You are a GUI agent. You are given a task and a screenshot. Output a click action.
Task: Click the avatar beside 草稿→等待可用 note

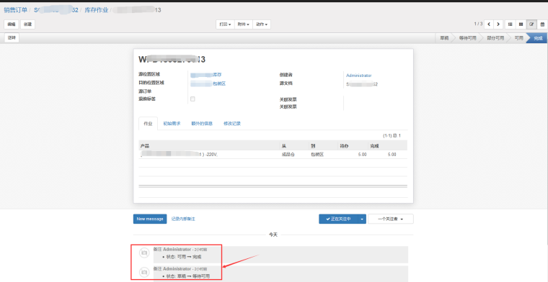tap(144, 272)
